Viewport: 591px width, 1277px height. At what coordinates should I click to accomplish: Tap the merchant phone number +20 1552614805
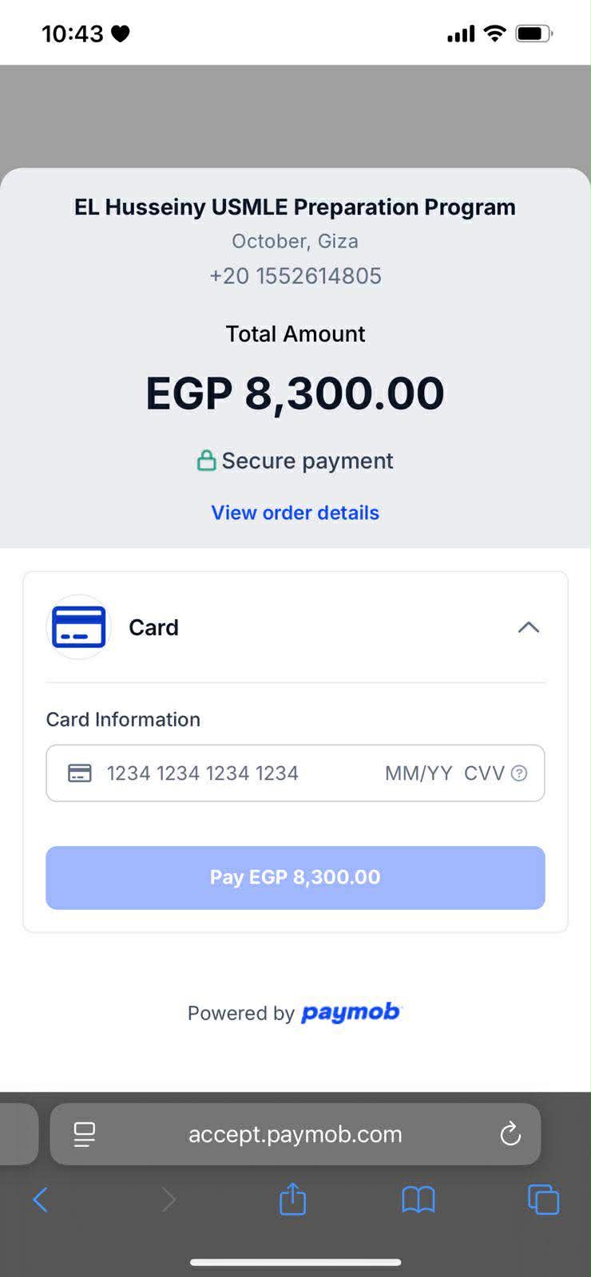pyautogui.click(x=295, y=276)
